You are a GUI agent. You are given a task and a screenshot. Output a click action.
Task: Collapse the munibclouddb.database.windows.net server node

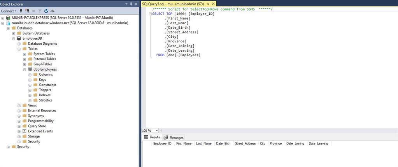3,23
